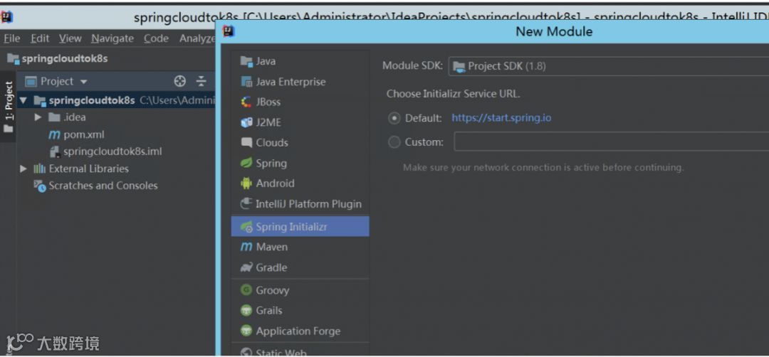The height and width of the screenshot is (357, 769).
Task: Click the springcloudtok8s breadcrumb folder icon
Action: (13, 59)
